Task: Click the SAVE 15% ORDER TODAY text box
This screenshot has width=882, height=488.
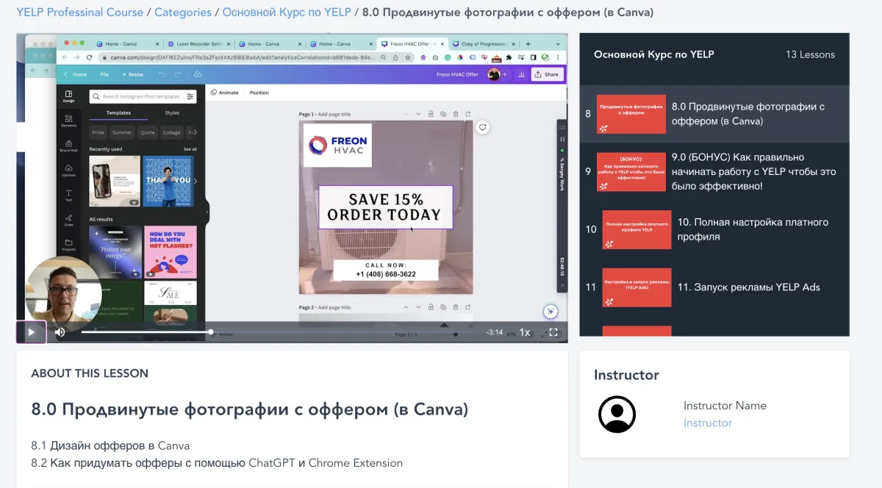Action: (385, 207)
